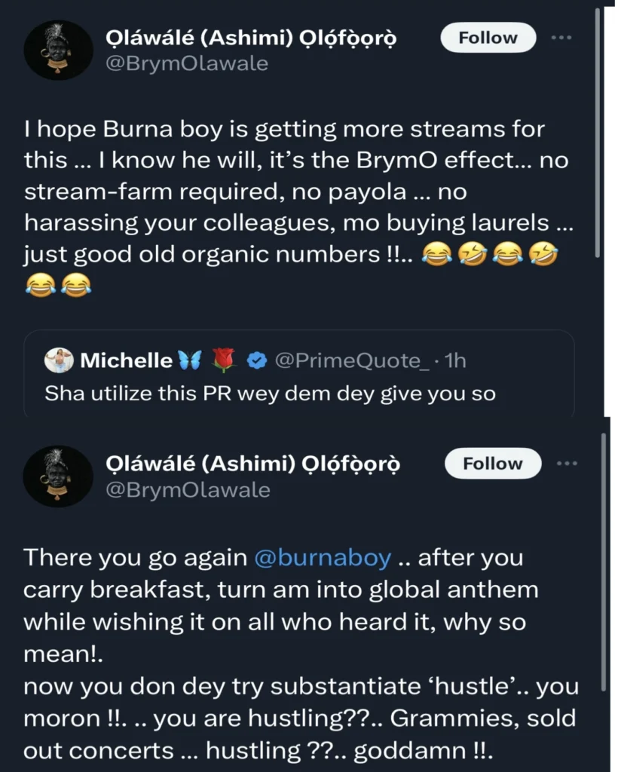The height and width of the screenshot is (772, 621).
Task: Click the bottom tweet's profile avatar
Action: click(x=58, y=476)
